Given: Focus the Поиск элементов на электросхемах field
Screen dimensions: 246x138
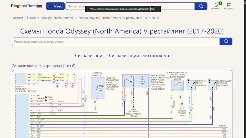Looking at the screenshot, I should [x=116, y=41].
